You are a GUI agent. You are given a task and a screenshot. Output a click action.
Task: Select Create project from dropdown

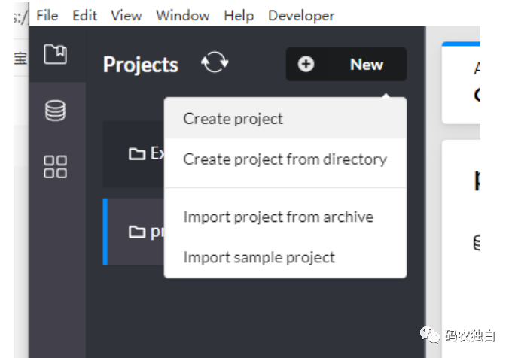(233, 118)
